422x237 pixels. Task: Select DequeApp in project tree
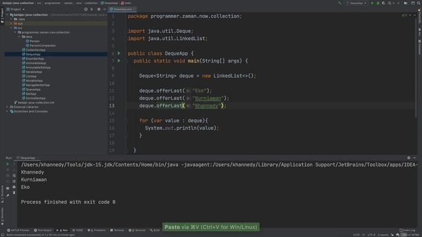coord(31,54)
